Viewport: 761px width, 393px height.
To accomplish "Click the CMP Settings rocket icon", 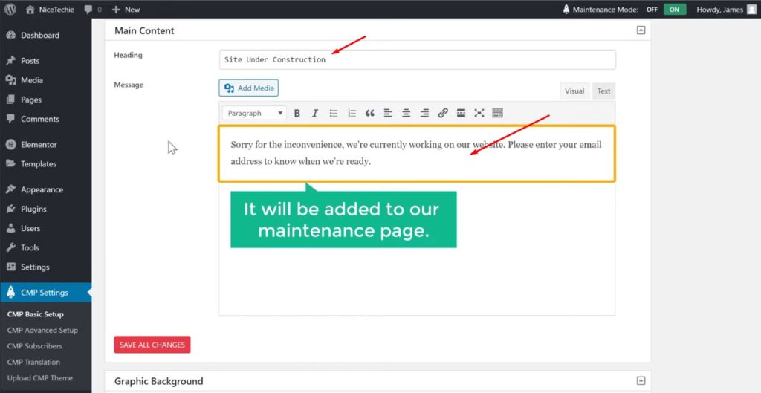I will coord(10,293).
